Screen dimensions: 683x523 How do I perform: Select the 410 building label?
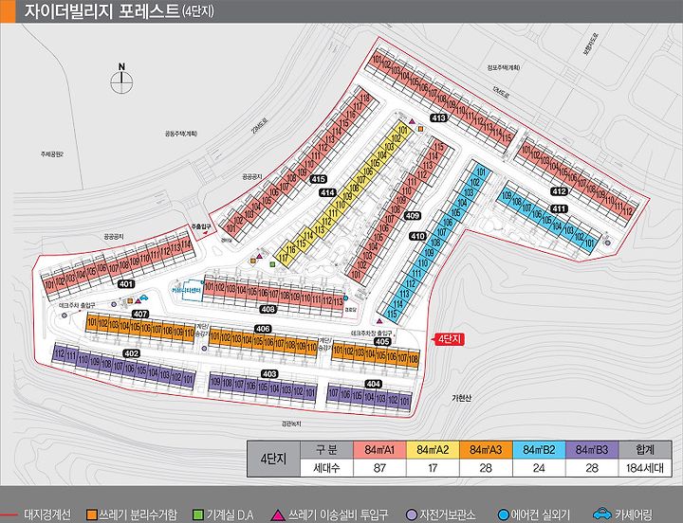coord(417,236)
